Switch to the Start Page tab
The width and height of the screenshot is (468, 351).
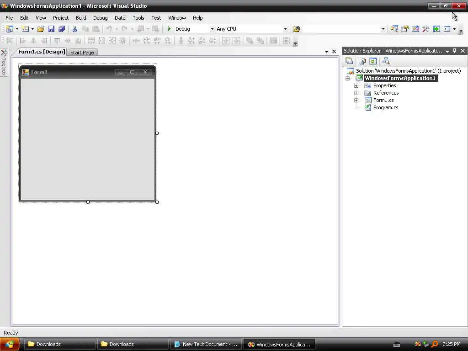click(82, 53)
